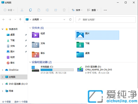Select the 音乐 music folder icon
This screenshot has height=104, width=138.
click(36, 55)
